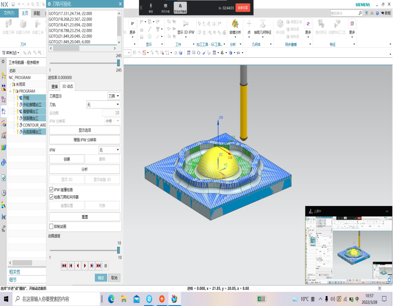Screen dimensions: 393x306
Task: Open the 菜单(M) dropdown menu
Action: pyautogui.click(x=10, y=53)
